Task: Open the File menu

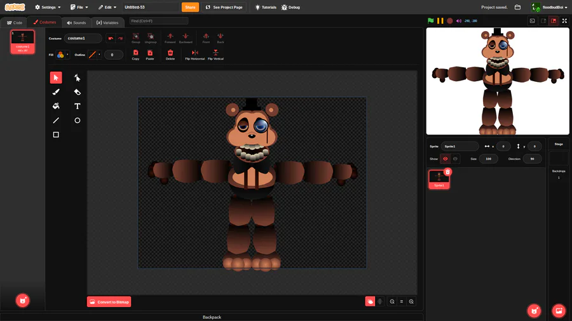Action: click(x=79, y=7)
